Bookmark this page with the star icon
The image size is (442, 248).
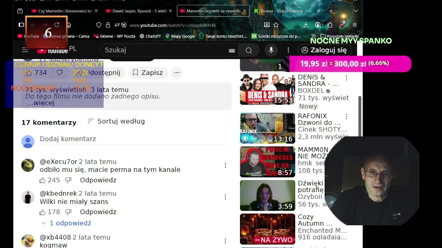point(276,25)
